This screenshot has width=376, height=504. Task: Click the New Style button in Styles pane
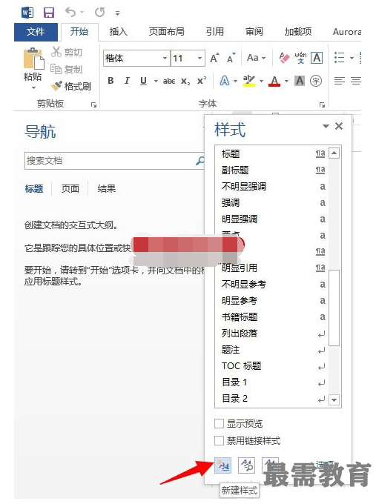(222, 465)
